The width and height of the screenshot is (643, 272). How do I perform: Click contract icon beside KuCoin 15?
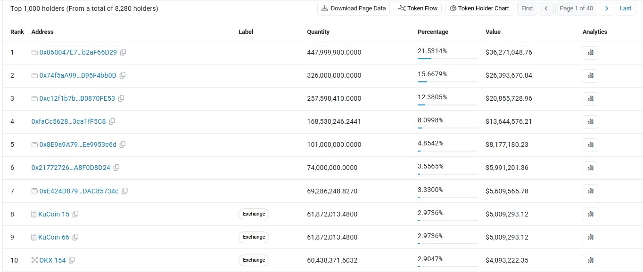(x=34, y=214)
